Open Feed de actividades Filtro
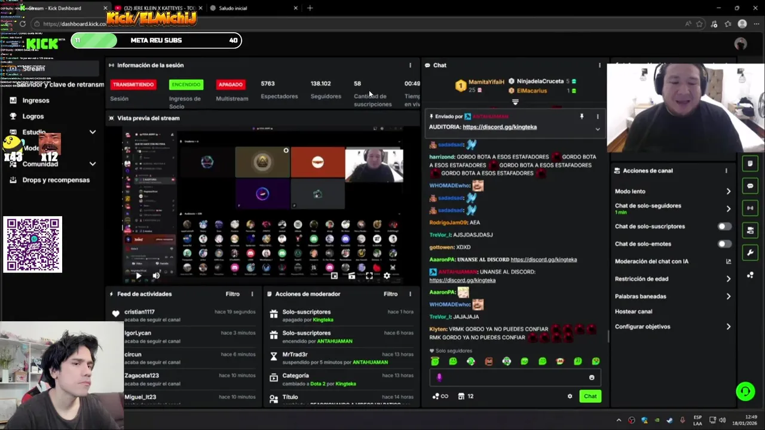Screen dimensions: 765x430 click(x=232, y=294)
